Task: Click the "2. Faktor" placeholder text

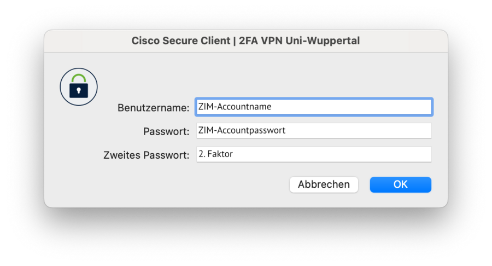Action: tap(215, 154)
